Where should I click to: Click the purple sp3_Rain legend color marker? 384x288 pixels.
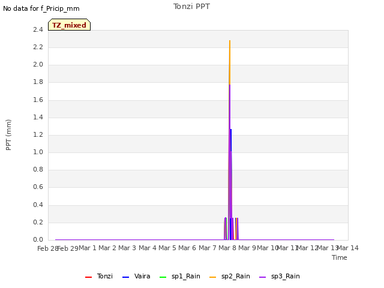point(263,277)
